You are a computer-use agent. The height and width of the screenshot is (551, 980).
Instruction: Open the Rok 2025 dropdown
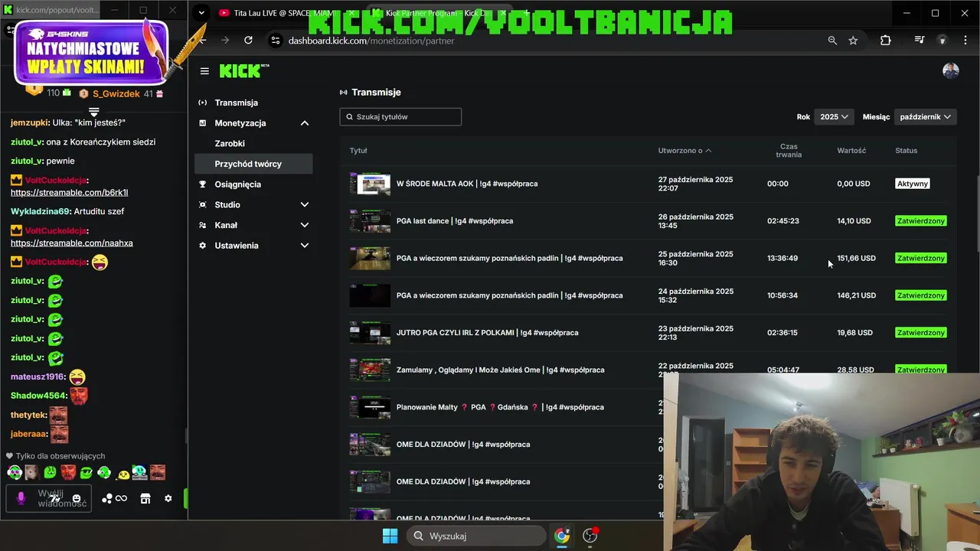(x=834, y=117)
